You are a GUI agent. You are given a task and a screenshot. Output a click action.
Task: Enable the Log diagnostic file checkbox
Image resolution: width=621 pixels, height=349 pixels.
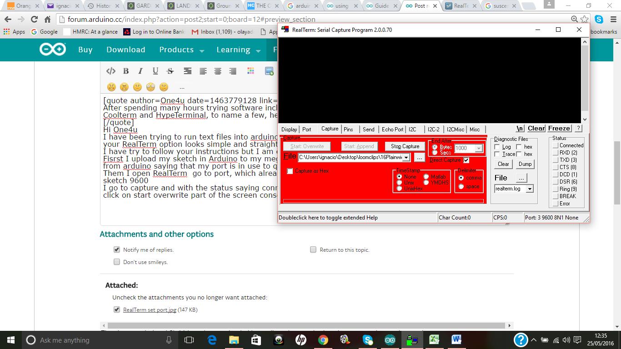[x=497, y=147]
